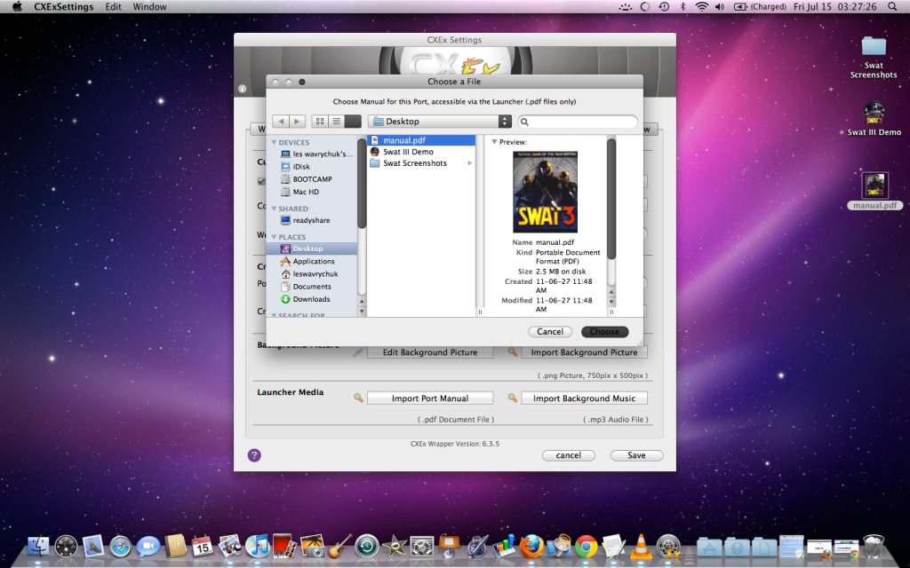Screen dimensions: 910x568
Task: Click the search field in file dialog
Action: (x=578, y=121)
